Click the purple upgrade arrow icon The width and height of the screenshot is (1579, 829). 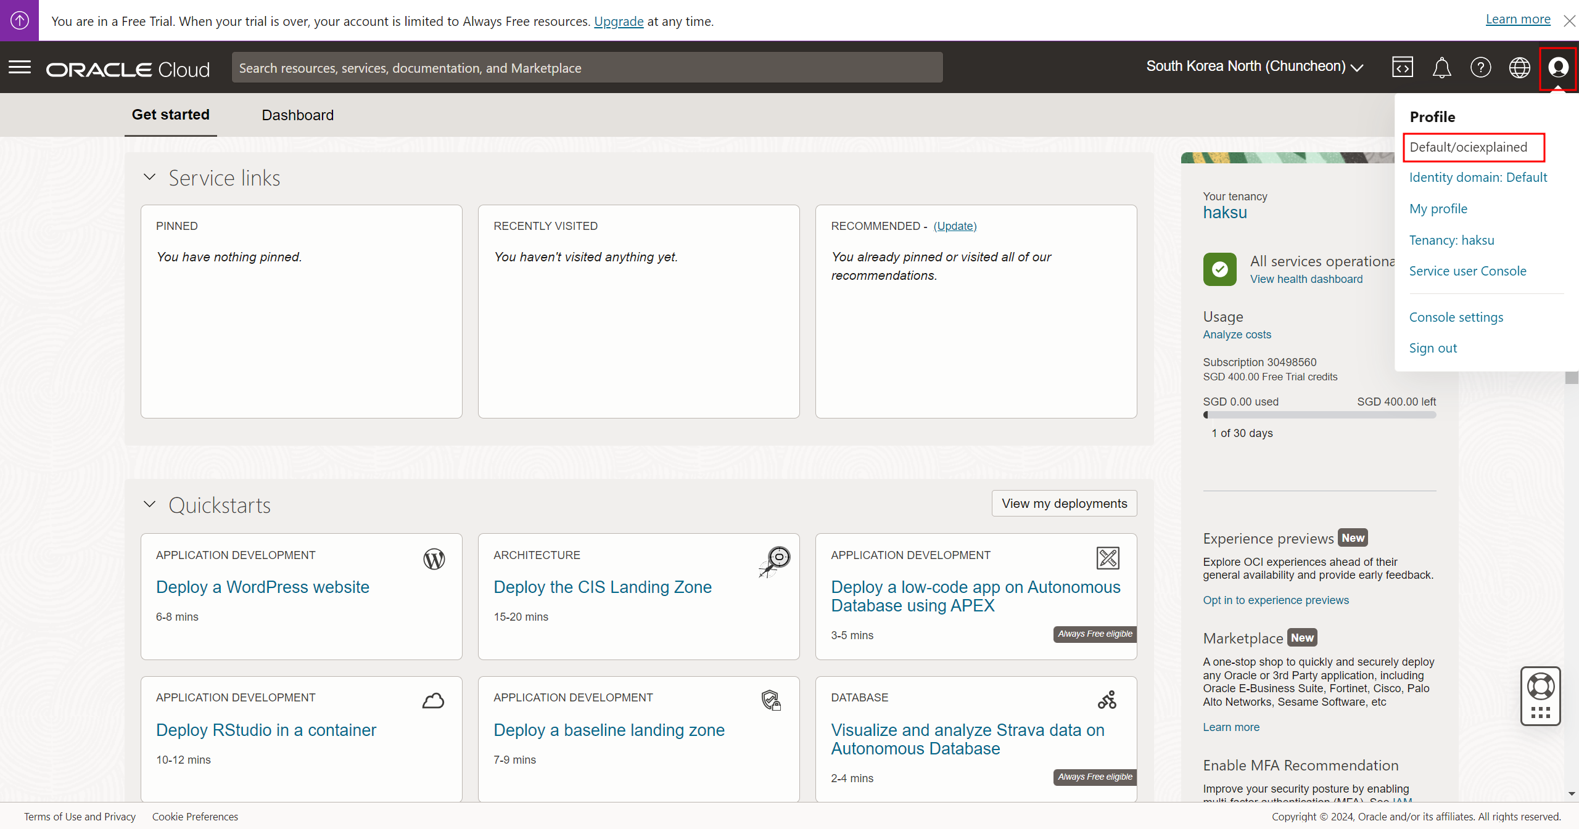click(x=19, y=20)
